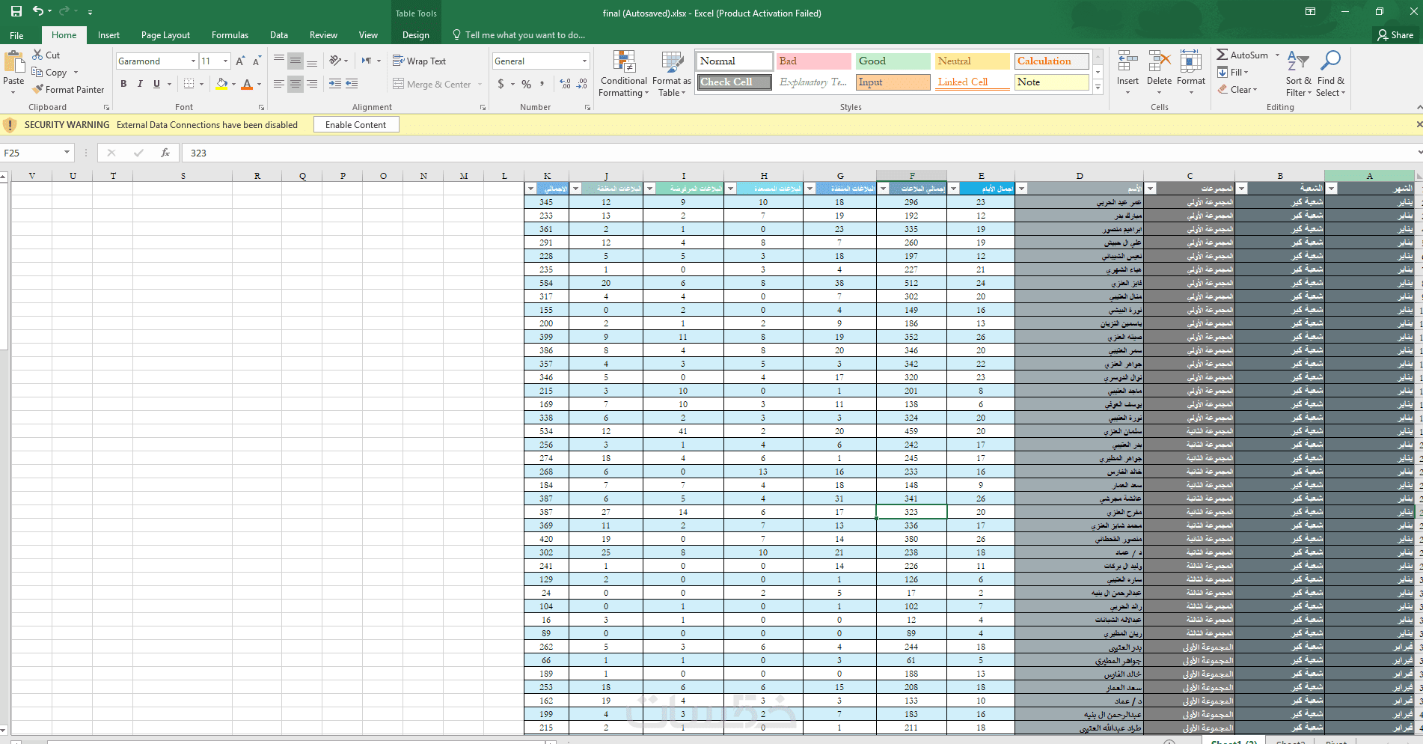Toggle Bold formatting

123,84
